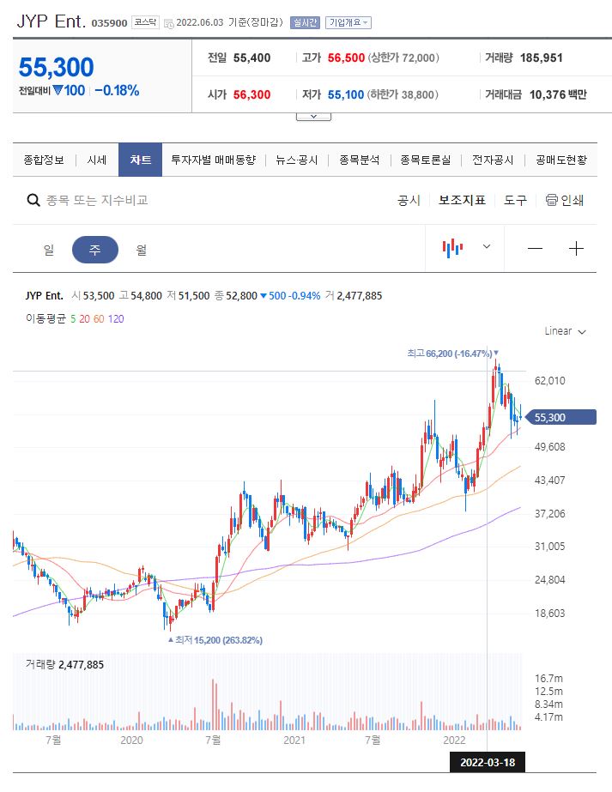Open the candlestick chart type icon

[453, 248]
